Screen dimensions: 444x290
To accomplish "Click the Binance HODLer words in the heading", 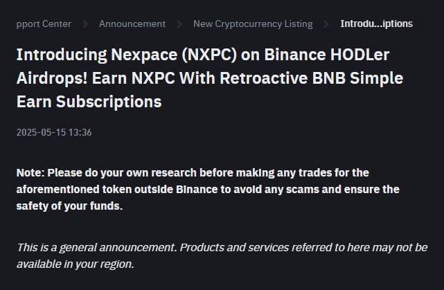I will (x=327, y=55).
